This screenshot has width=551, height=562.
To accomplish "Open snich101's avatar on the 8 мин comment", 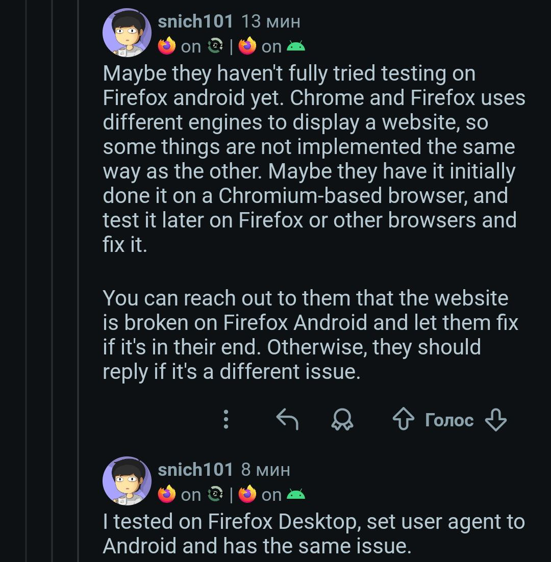I will pyautogui.click(x=127, y=481).
